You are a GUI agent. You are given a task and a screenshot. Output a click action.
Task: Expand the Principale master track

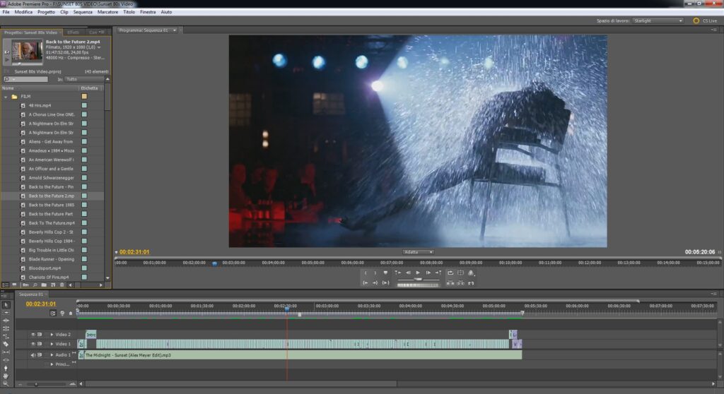point(52,364)
